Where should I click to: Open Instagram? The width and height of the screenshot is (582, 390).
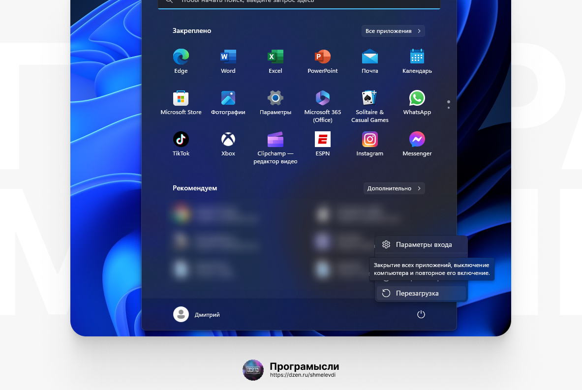point(369,144)
